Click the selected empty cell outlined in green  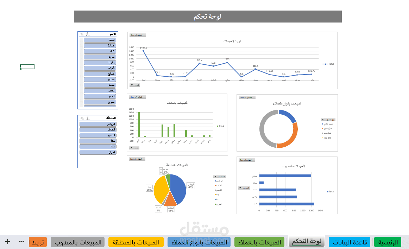click(27, 67)
